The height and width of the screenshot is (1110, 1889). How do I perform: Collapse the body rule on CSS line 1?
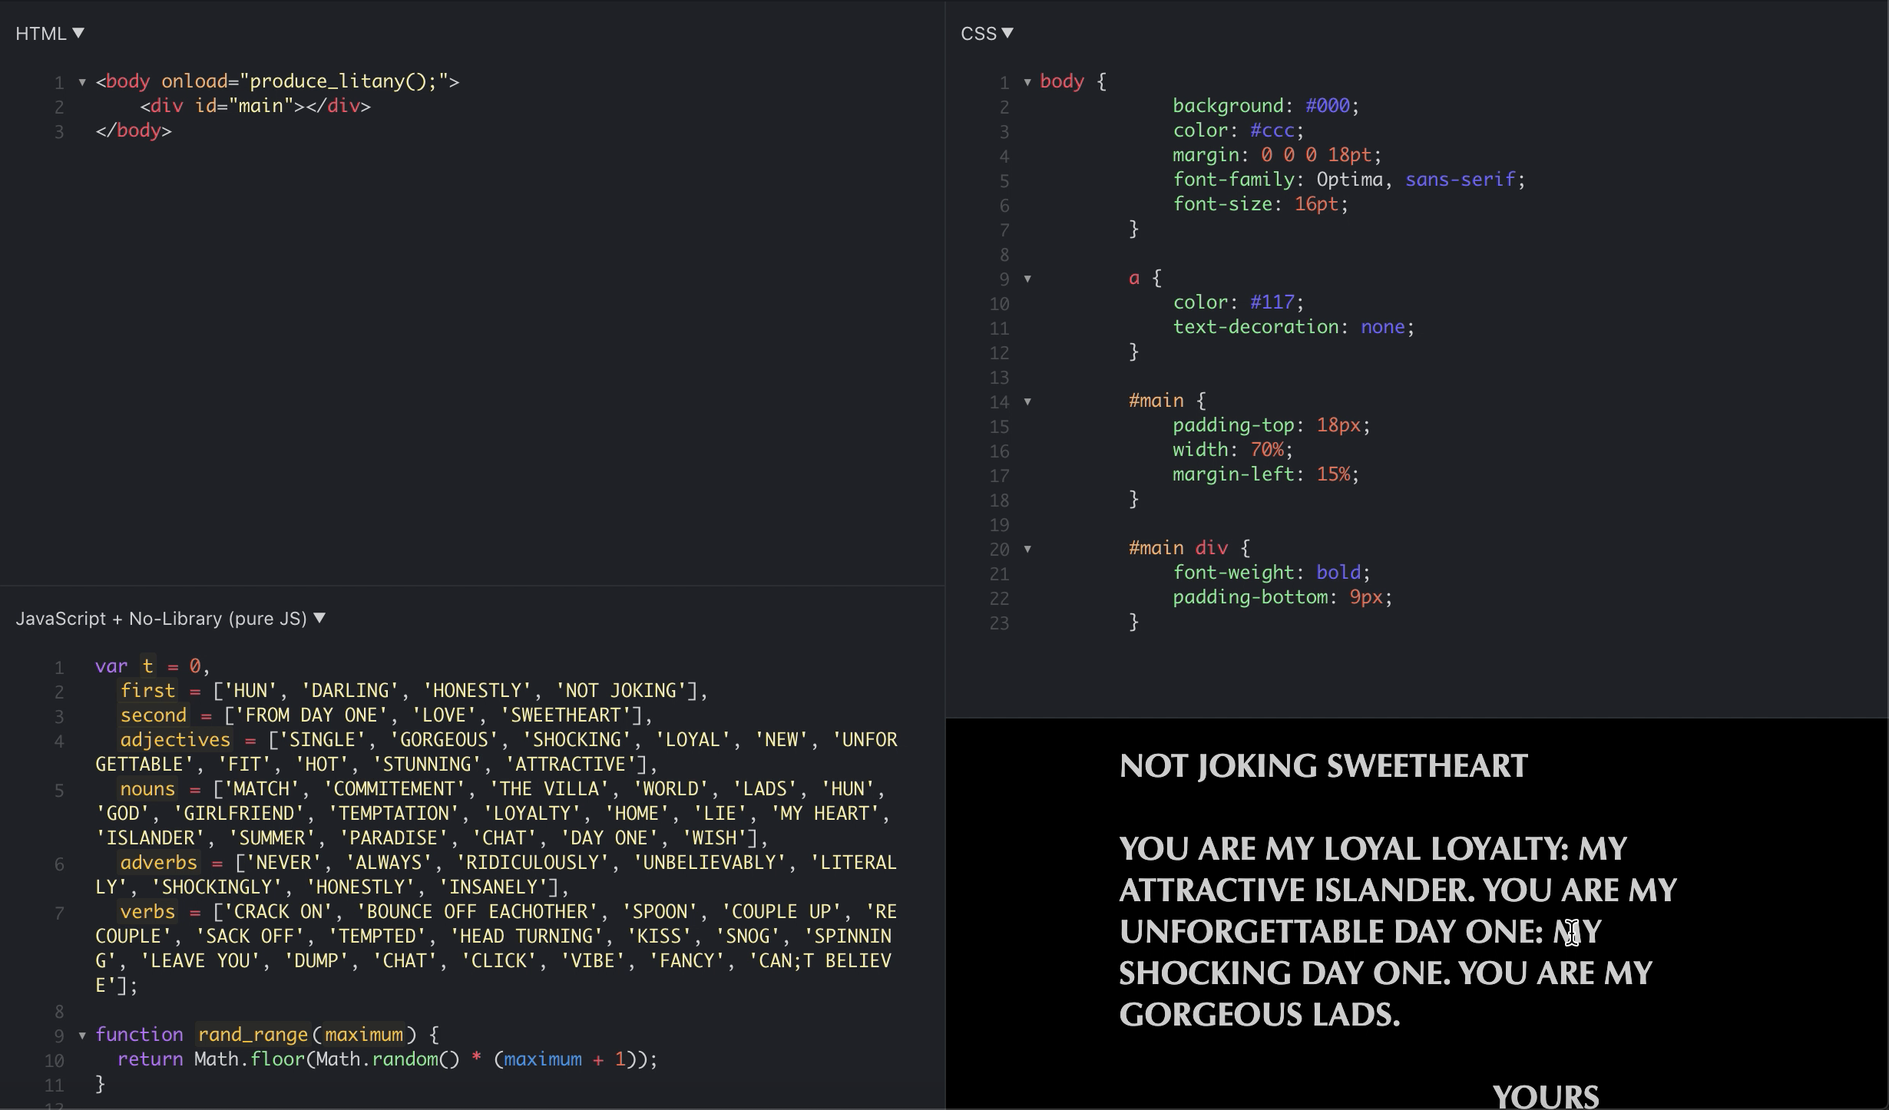[1027, 82]
